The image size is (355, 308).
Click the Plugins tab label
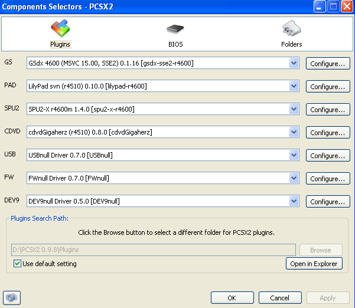tap(60, 44)
